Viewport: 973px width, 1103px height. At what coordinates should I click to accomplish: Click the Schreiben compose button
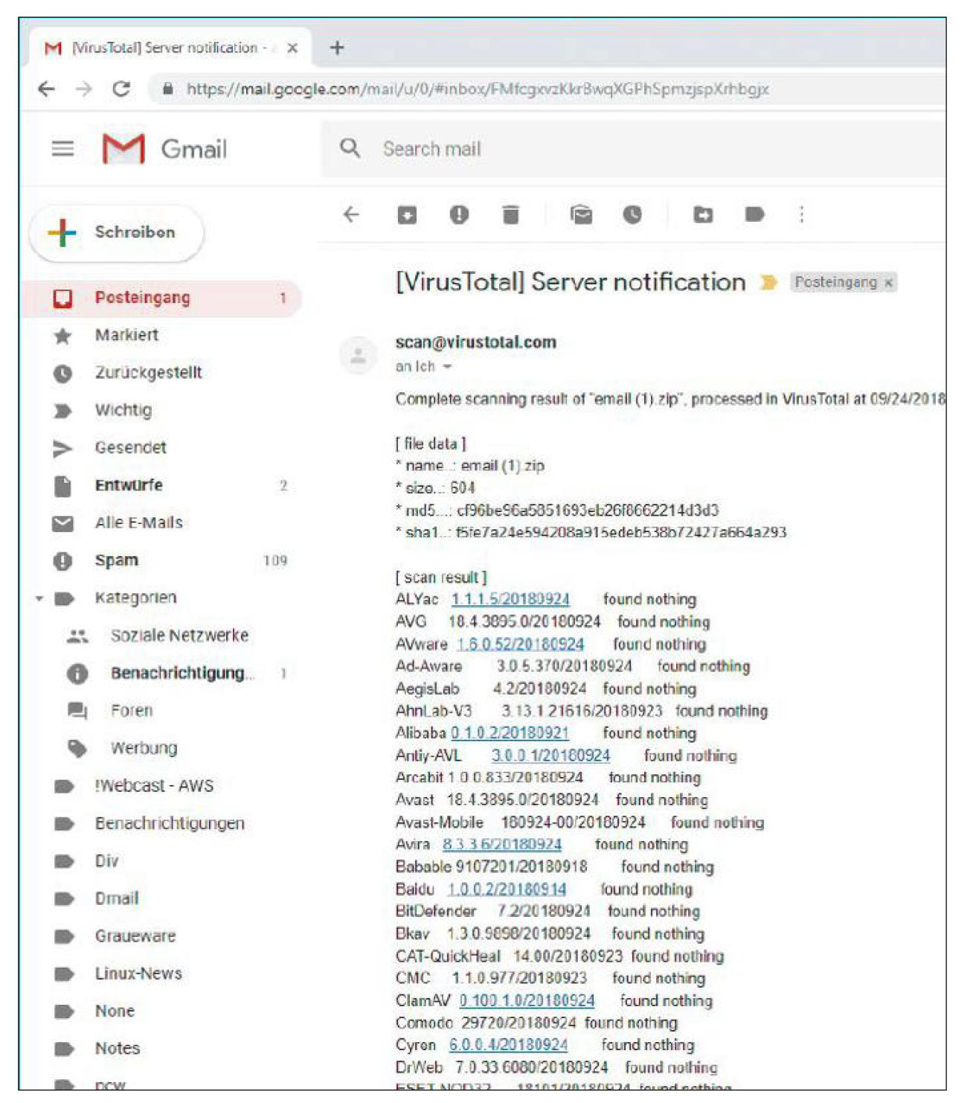coord(116,233)
